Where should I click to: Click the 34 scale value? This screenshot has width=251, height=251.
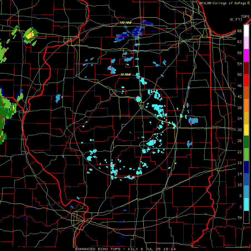point(240,119)
